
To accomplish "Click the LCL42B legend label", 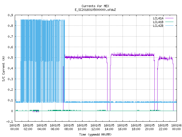I will point(158,26).
